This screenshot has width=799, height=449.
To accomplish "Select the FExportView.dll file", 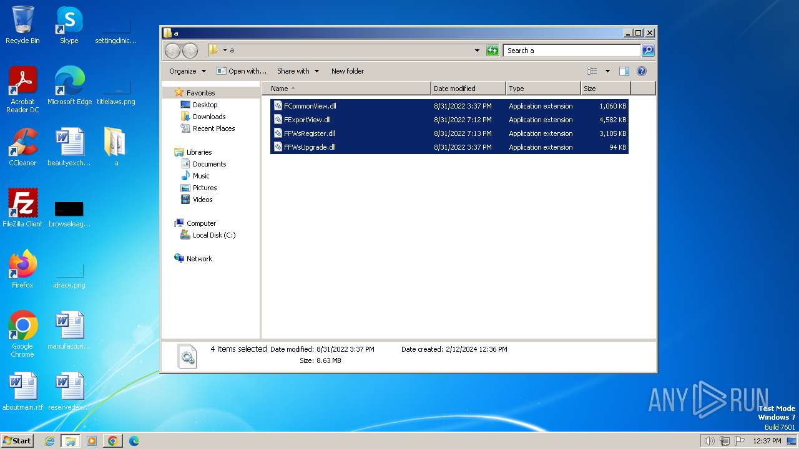I will [x=449, y=120].
